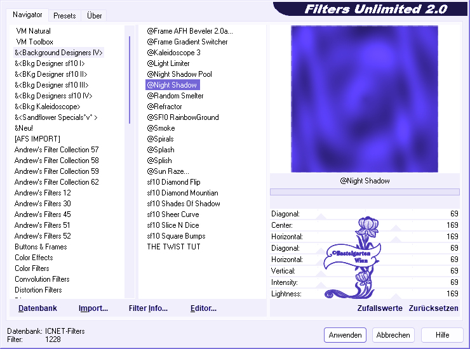
Task: Choose @Spirals filter
Action: pos(160,139)
